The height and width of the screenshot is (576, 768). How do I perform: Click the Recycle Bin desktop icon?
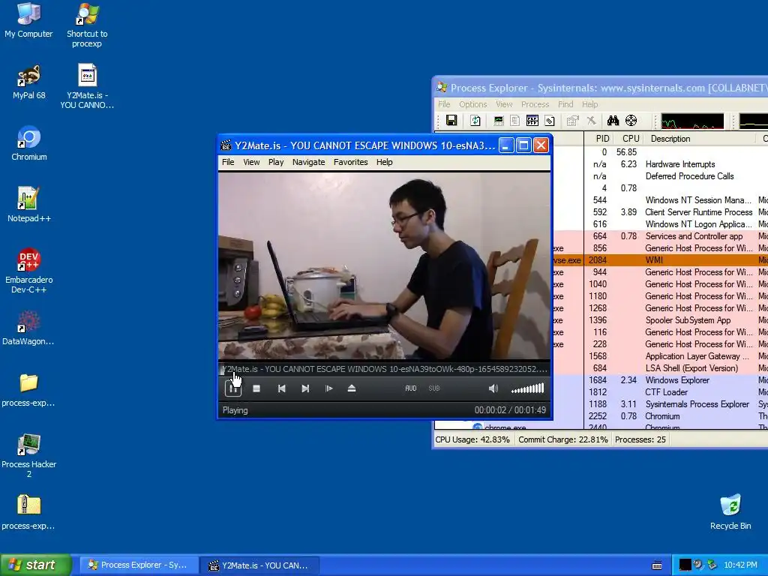point(730,511)
